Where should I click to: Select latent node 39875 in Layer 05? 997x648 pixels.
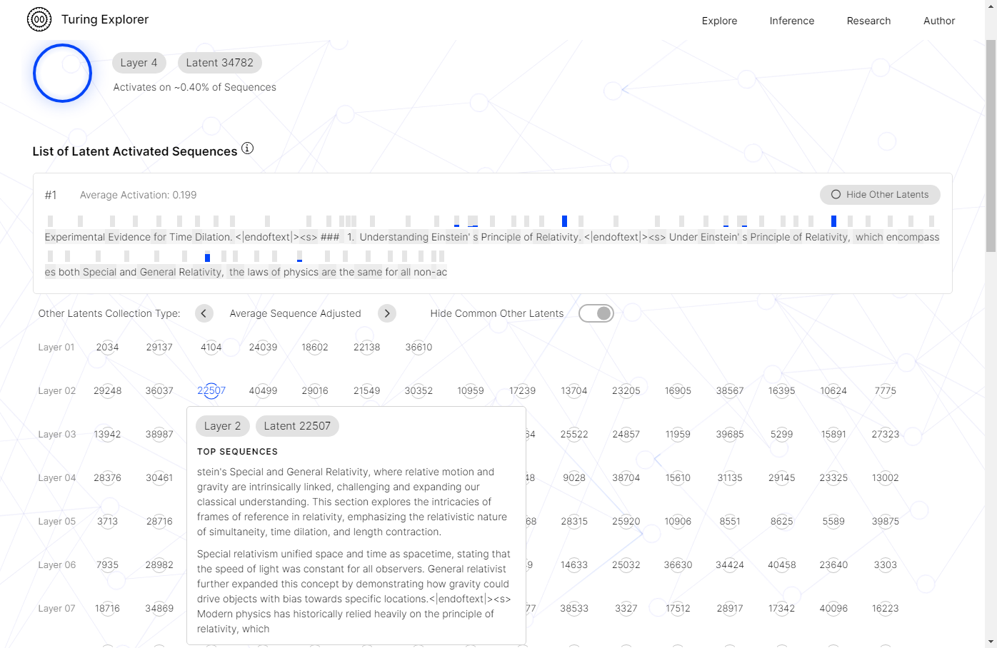coord(885,521)
